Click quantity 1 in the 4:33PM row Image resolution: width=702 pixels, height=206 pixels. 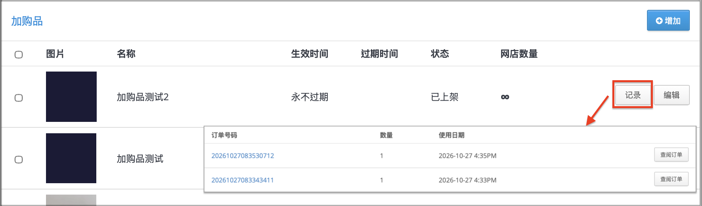(381, 180)
